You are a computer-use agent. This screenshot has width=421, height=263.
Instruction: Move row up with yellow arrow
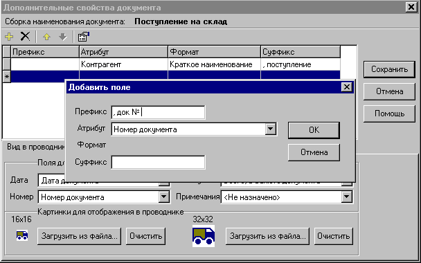pyautogui.click(x=46, y=37)
